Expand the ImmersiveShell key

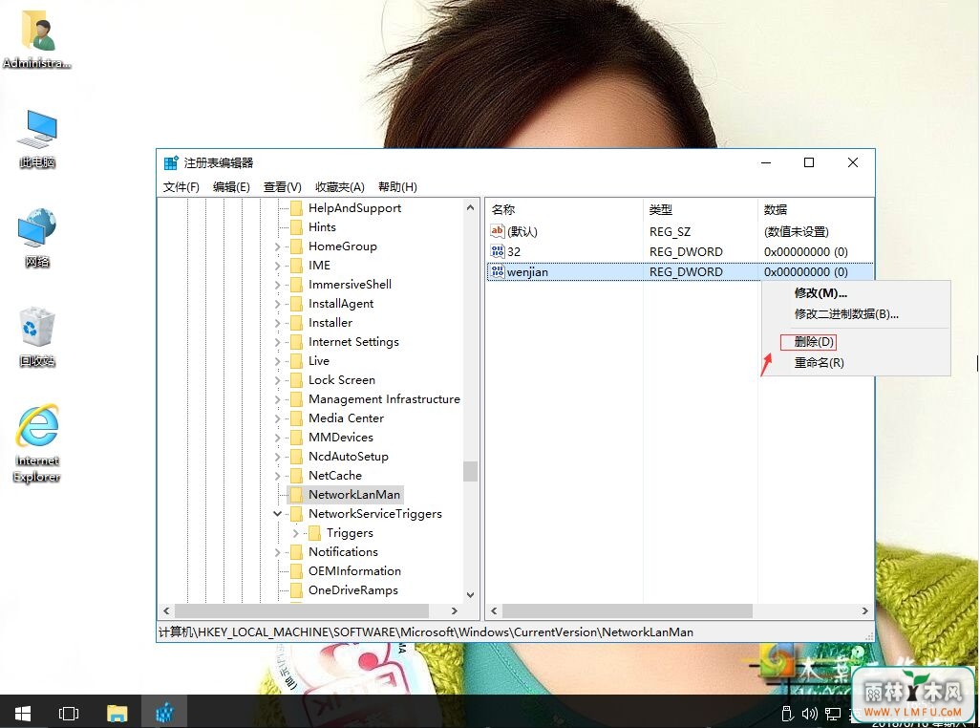[278, 285]
